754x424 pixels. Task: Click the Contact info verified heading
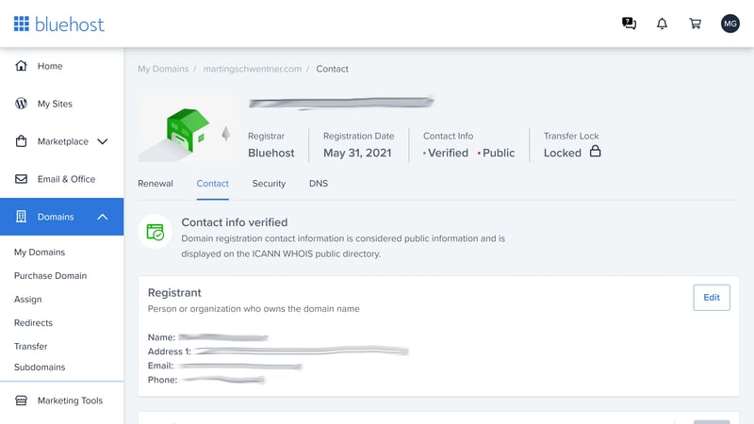(234, 222)
